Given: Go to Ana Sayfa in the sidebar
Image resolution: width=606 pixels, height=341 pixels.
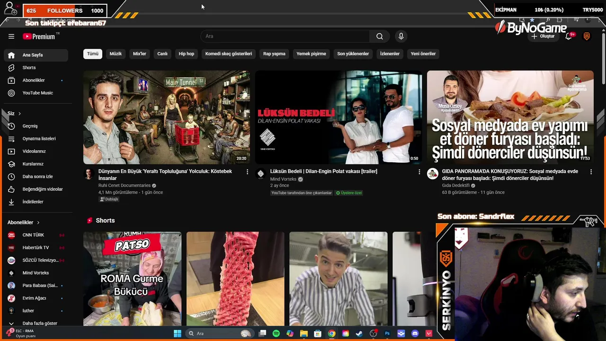Looking at the screenshot, I should tap(36, 55).
